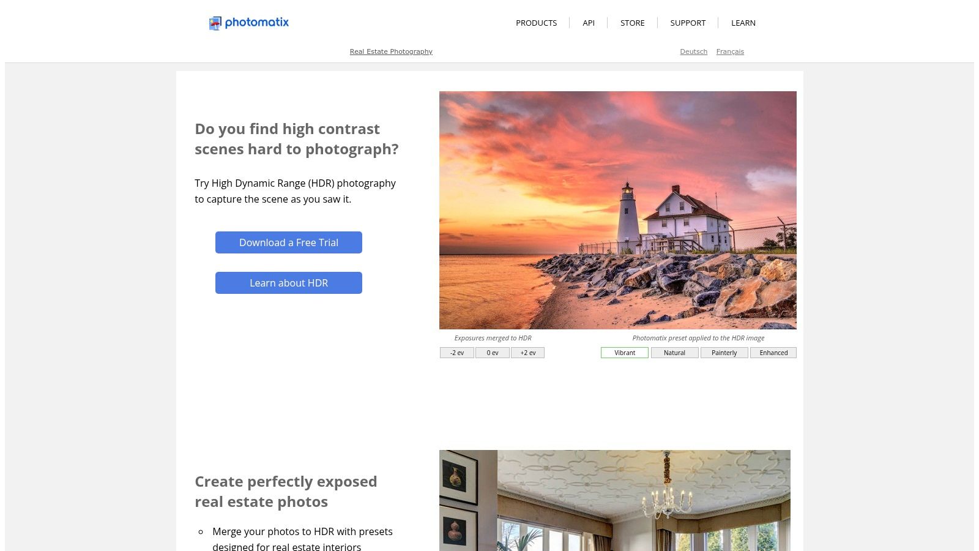The image size is (979, 551).
Task: Show the 0 ev exposure
Action: click(493, 353)
